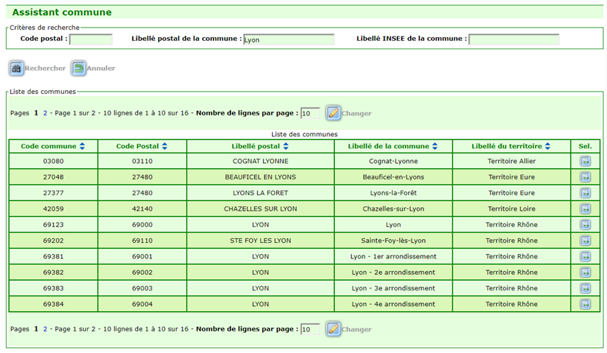
Task: Click code postal 42140 cell
Action: [142, 209]
